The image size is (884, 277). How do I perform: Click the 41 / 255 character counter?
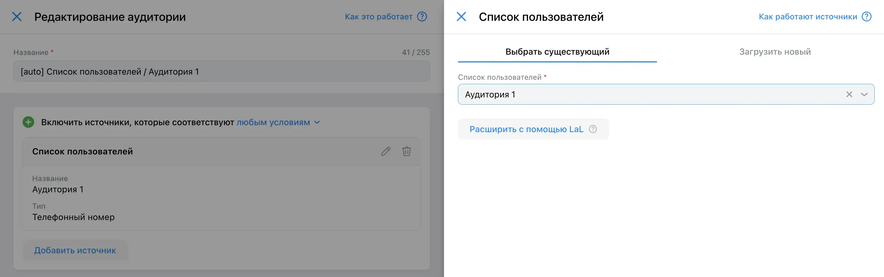pyautogui.click(x=416, y=52)
